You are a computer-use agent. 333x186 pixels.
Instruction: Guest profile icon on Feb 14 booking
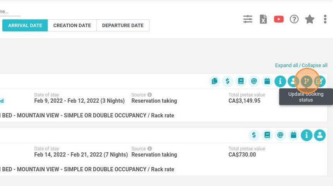pos(320,135)
